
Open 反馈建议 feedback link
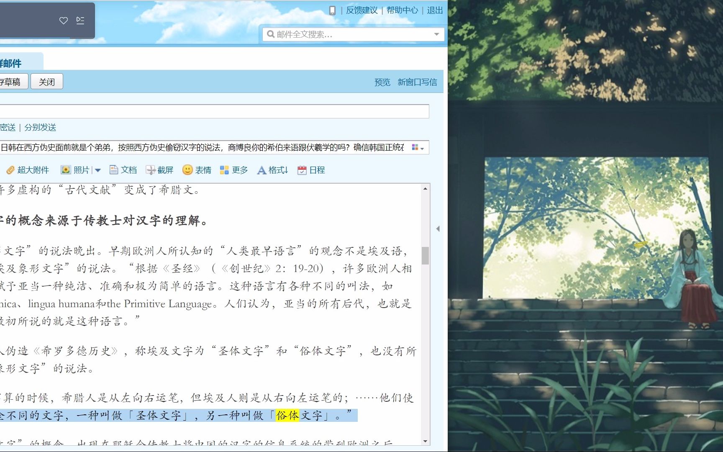coord(361,10)
